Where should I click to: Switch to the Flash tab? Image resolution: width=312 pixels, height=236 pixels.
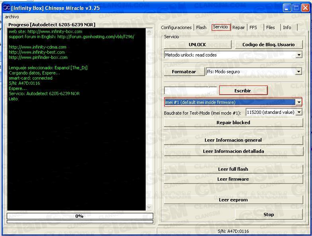click(x=201, y=27)
